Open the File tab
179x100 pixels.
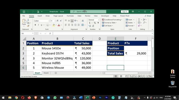tap(23, 16)
